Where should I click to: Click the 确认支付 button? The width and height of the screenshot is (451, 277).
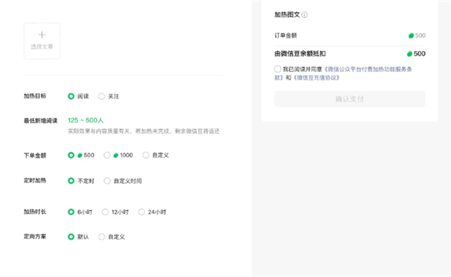coord(350,99)
